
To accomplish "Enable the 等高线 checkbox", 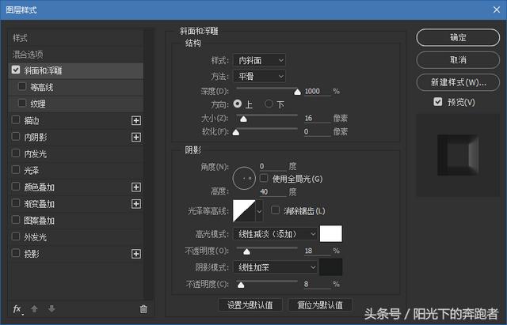I will (22, 86).
